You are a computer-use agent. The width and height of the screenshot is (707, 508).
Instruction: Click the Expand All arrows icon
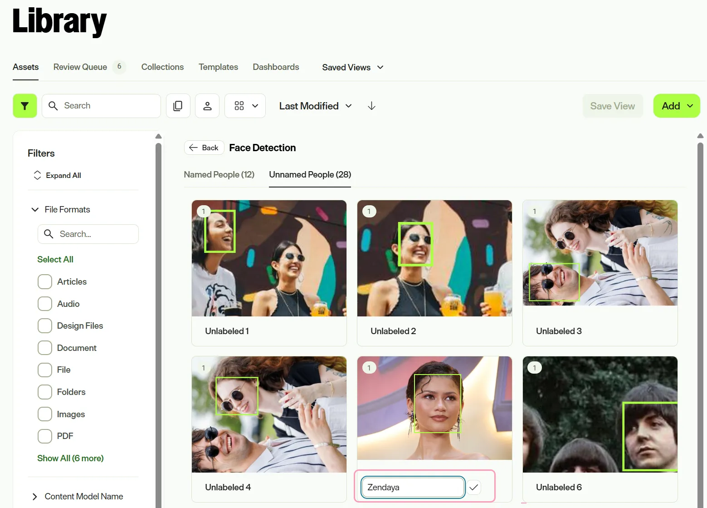(x=37, y=175)
